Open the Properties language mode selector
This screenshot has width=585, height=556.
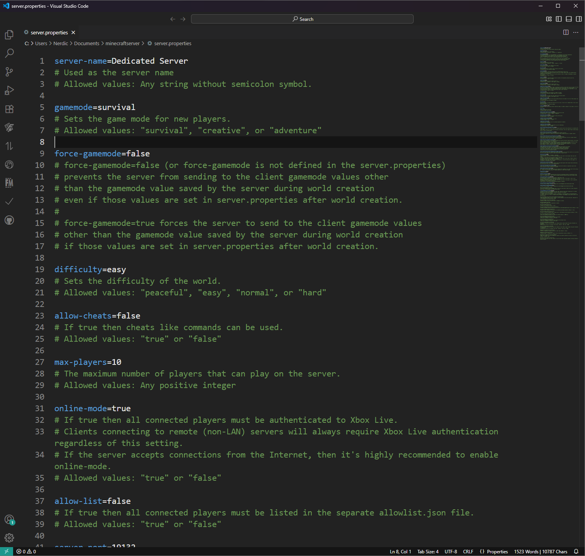click(x=494, y=551)
